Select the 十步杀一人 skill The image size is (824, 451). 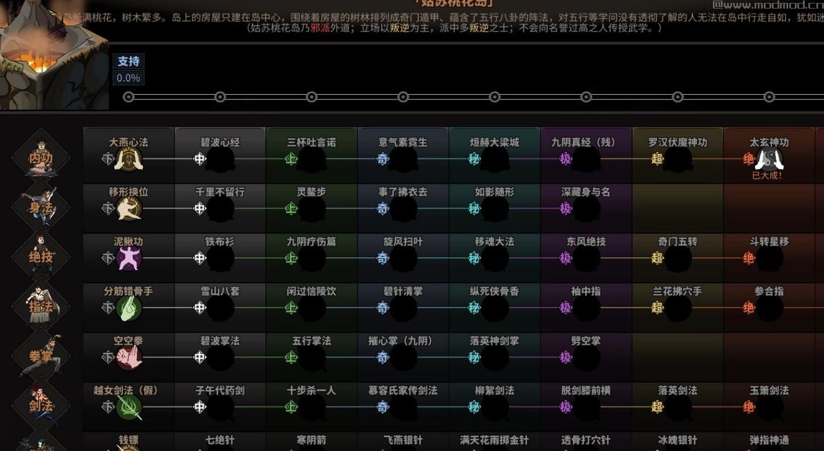(x=311, y=407)
